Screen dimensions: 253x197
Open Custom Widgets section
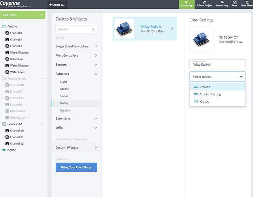(76, 147)
